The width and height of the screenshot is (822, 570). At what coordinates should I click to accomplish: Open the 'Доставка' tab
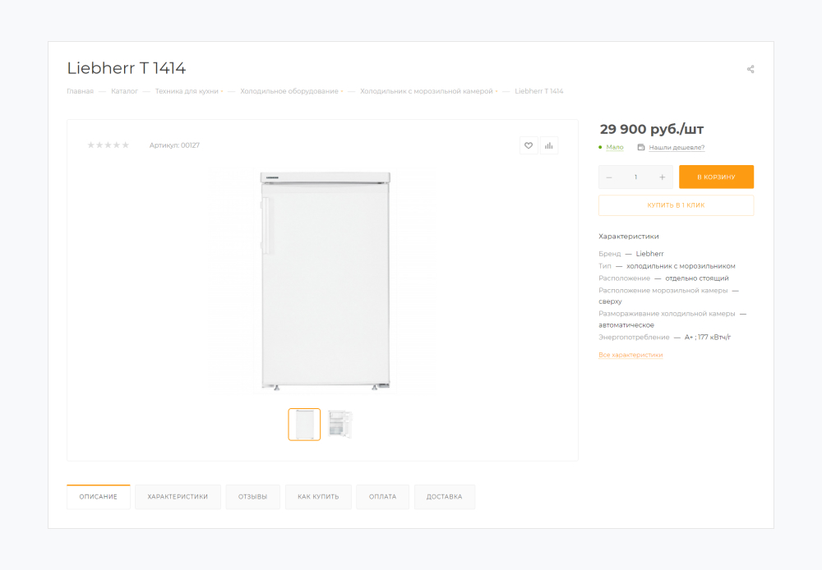(x=444, y=497)
